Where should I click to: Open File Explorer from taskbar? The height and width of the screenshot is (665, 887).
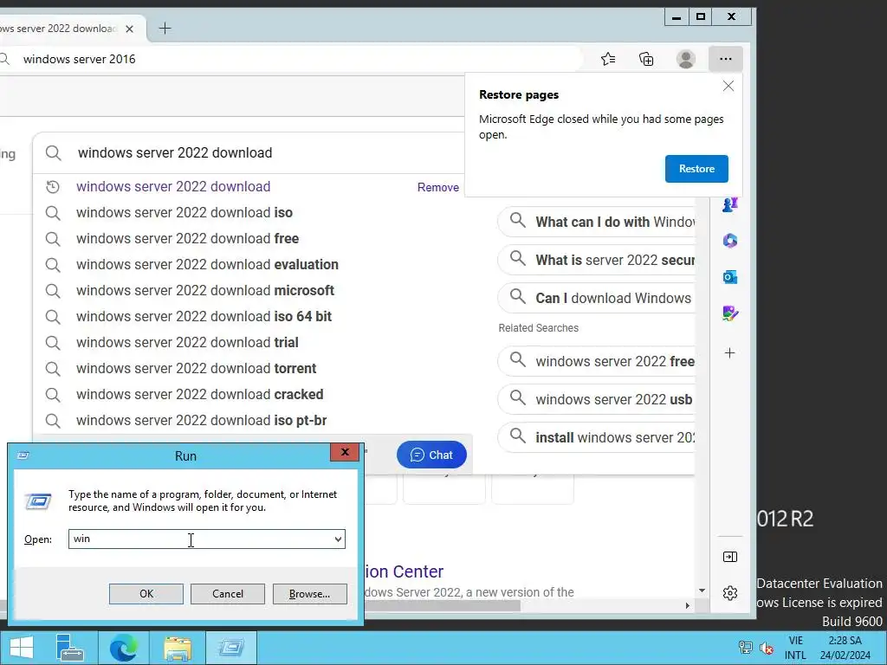coord(178,648)
